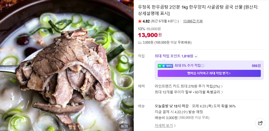
Task: Open 라인프렌즈 카드 benefit chevron
Action: 222,86
